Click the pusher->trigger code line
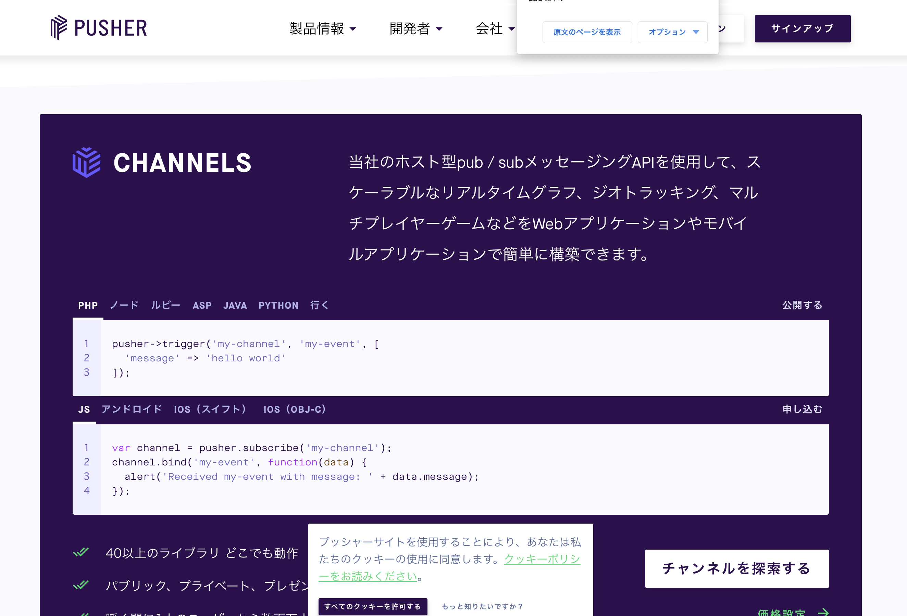This screenshot has height=616, width=907. [x=246, y=344]
